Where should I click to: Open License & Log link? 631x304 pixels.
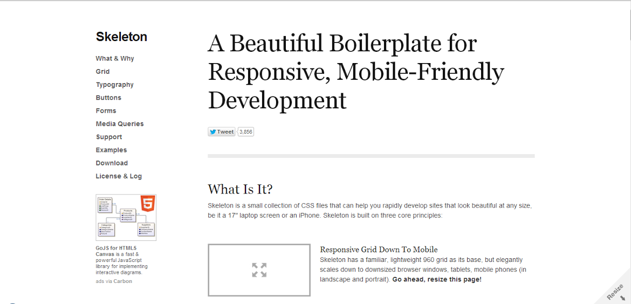pyautogui.click(x=119, y=176)
